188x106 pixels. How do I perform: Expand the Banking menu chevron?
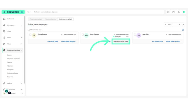pyautogui.click(x=22, y=83)
